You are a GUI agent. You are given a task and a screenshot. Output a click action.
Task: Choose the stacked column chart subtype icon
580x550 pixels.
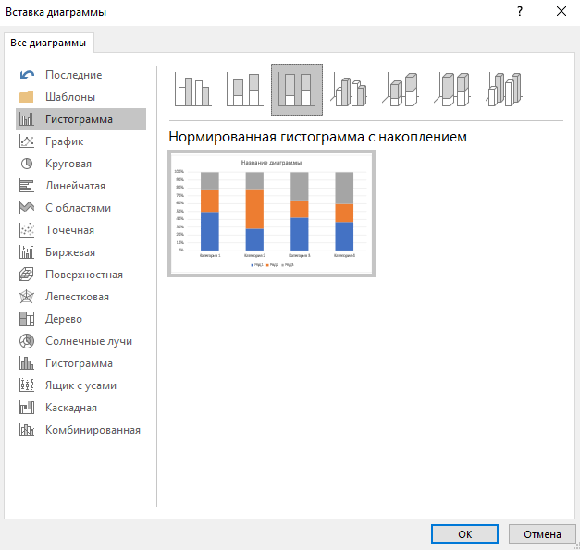click(x=244, y=91)
